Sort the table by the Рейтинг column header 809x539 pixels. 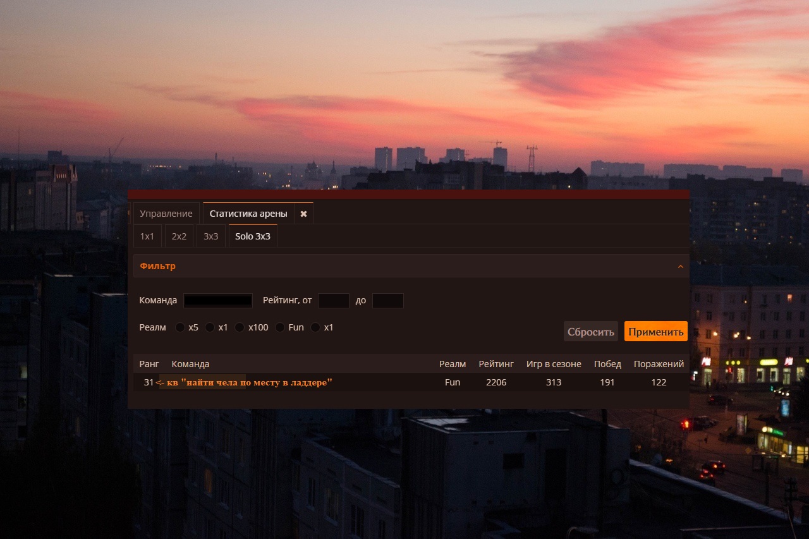(496, 364)
